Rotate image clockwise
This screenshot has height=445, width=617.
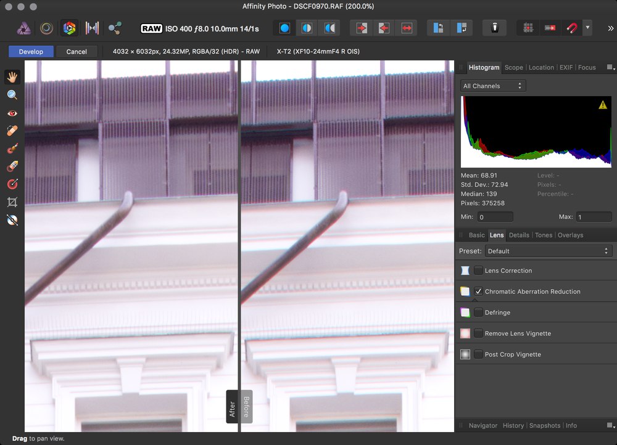point(461,28)
